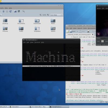Select the Documents folder
The height and width of the screenshot is (108, 108).
pyautogui.click(x=21, y=21)
